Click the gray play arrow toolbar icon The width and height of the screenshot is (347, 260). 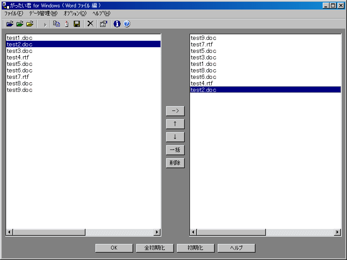[x=45, y=25]
